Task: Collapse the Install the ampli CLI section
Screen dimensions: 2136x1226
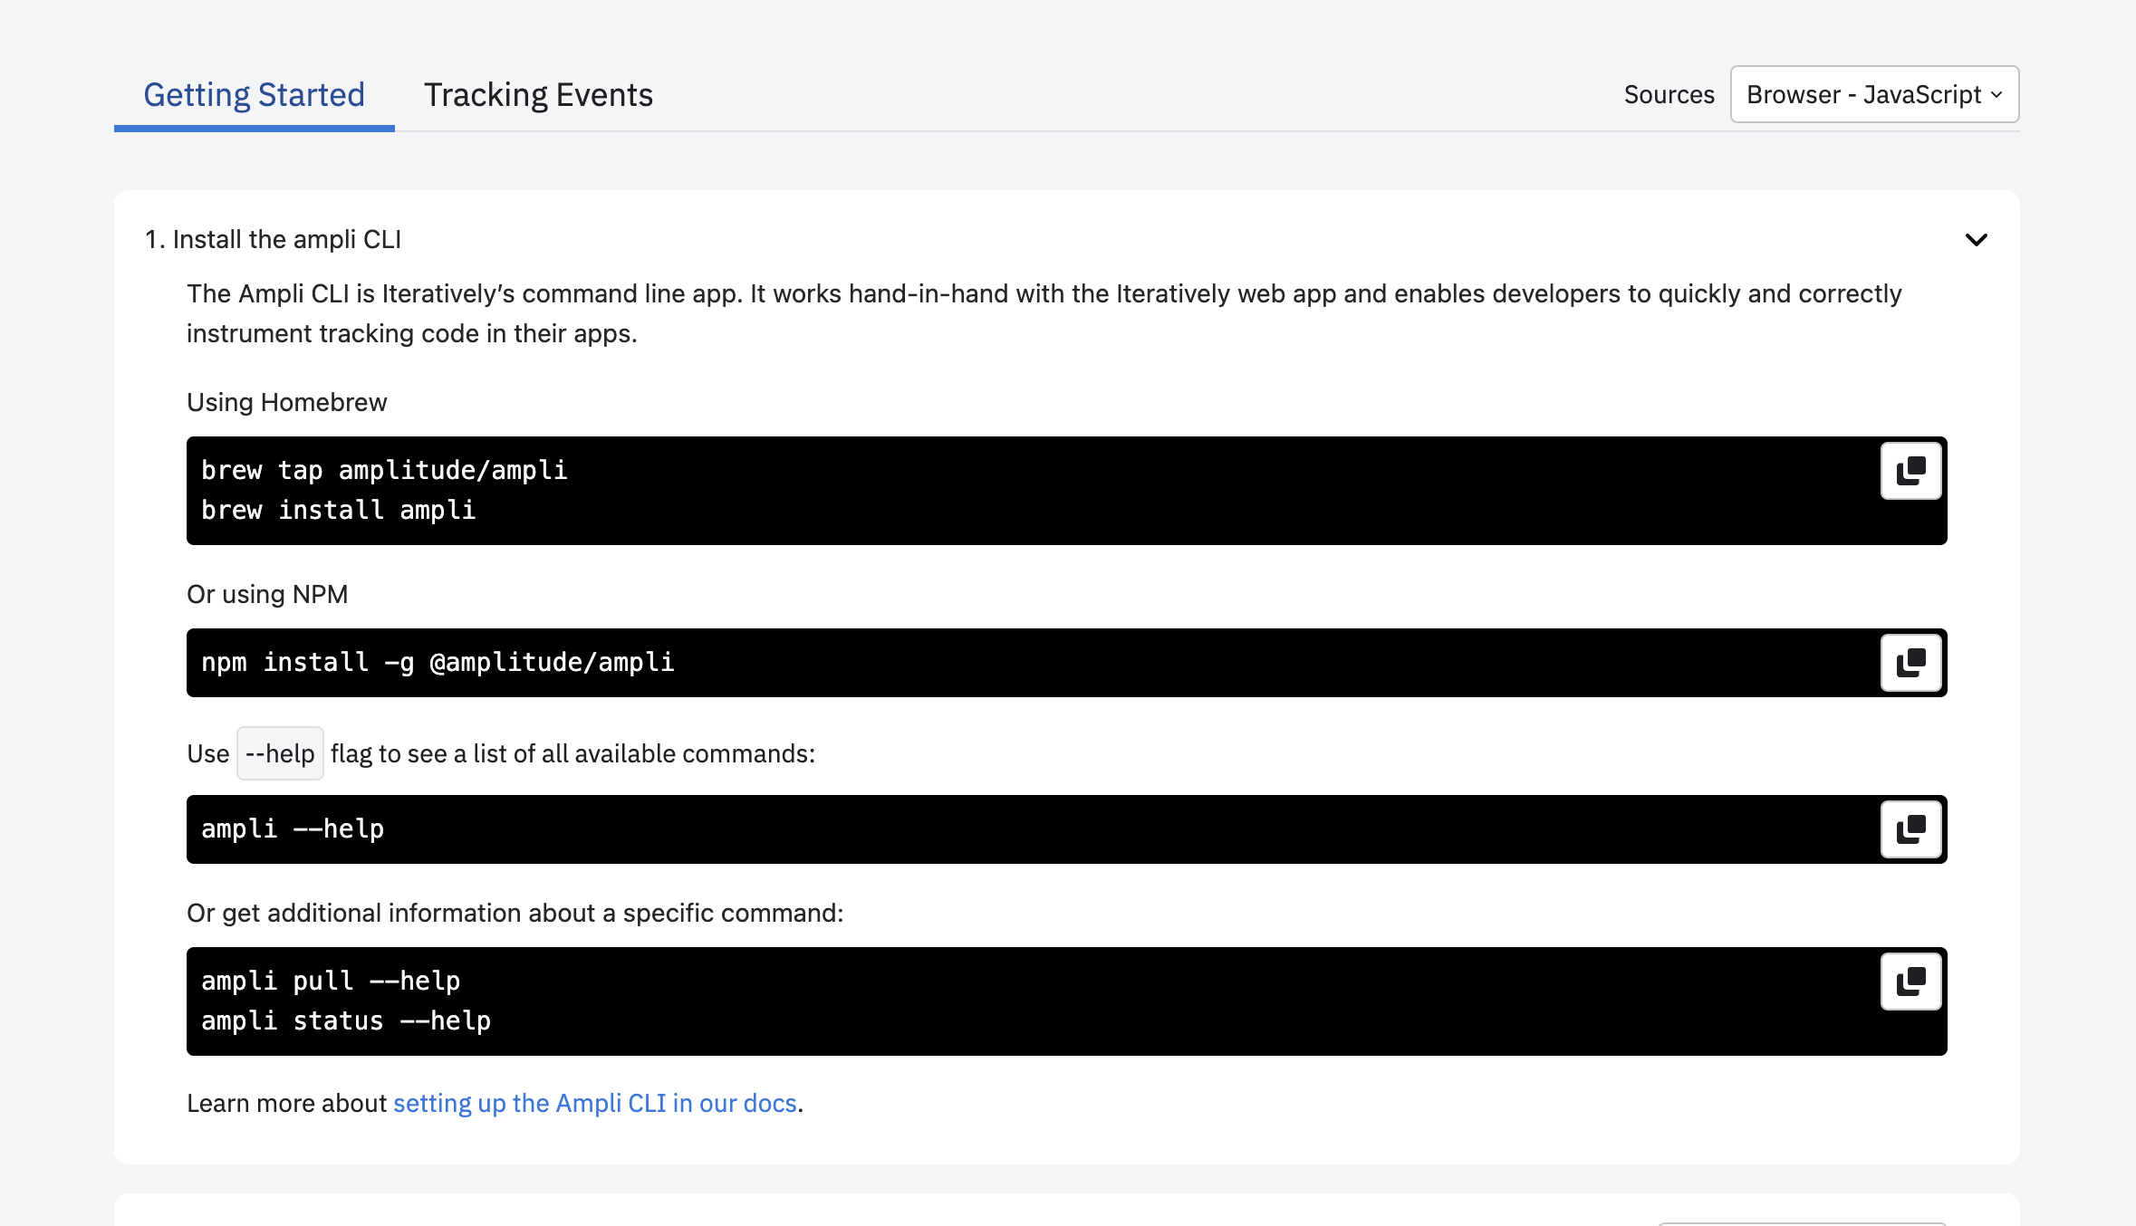Action: (x=1976, y=240)
